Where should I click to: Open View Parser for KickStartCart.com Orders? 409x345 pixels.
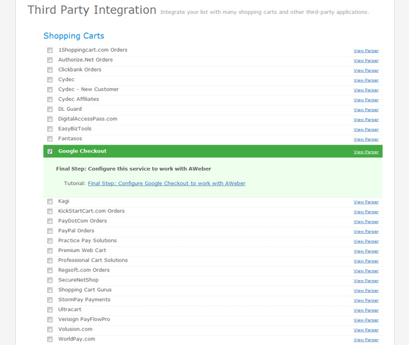(x=366, y=212)
